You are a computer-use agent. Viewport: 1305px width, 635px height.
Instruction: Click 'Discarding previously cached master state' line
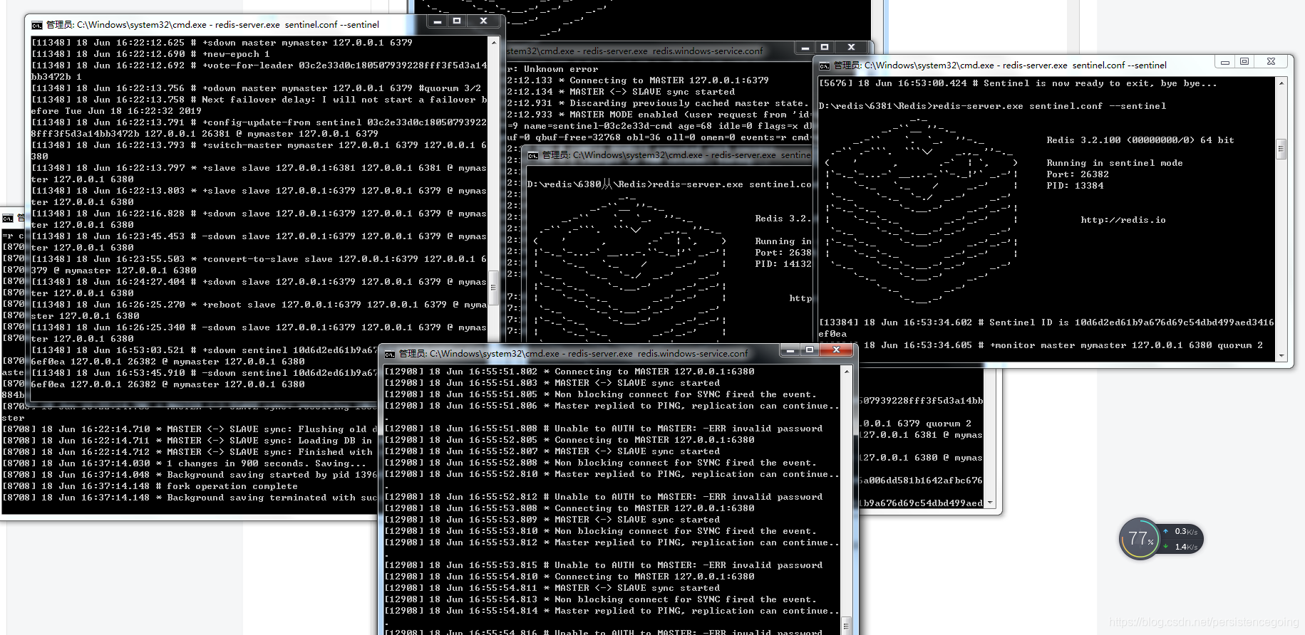tap(658, 103)
